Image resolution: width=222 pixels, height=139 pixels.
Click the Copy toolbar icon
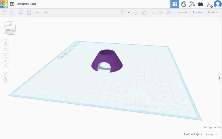click(4, 13)
